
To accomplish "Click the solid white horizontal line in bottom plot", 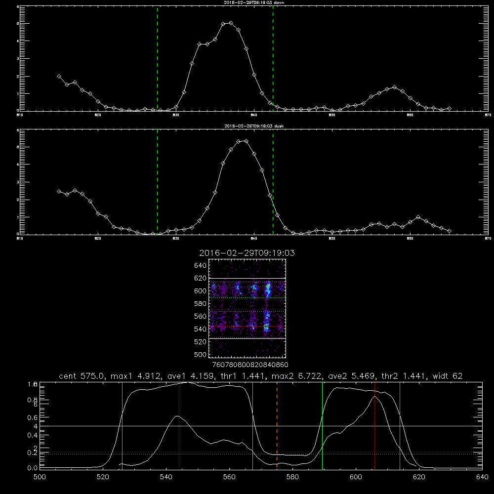I will point(261,426).
